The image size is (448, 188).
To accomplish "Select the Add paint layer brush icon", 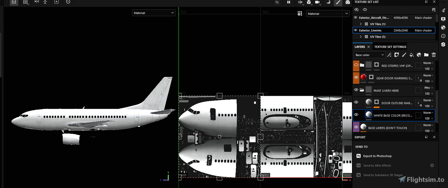I will [404, 55].
